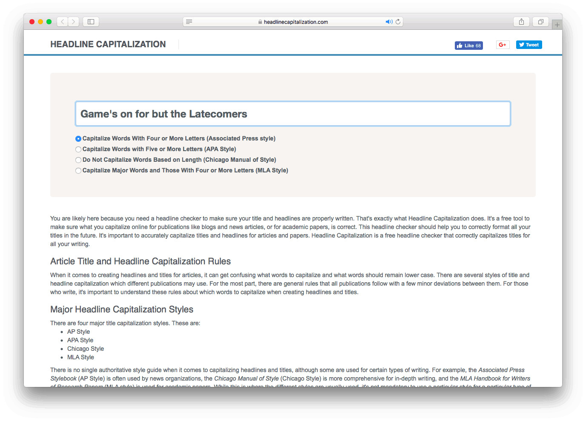Viewport: 586px width, 421px height.
Task: Select the APA Style radio option
Action: [x=78, y=149]
